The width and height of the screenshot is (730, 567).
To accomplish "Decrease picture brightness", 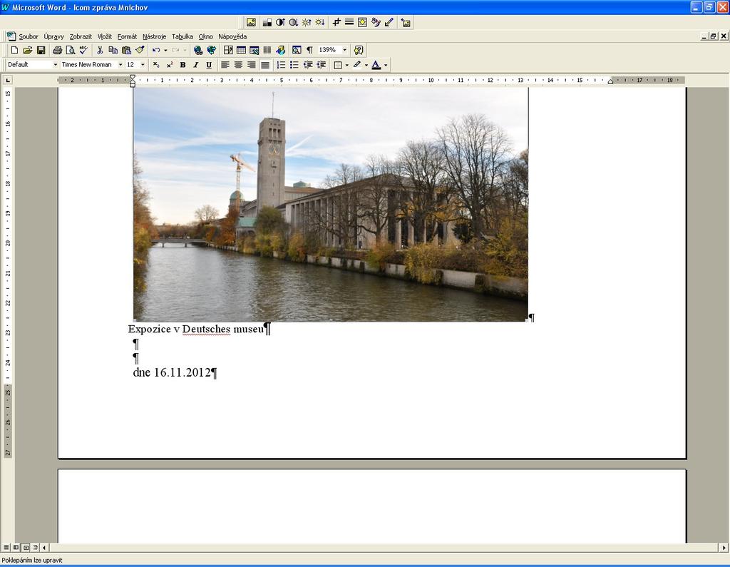I will (x=320, y=22).
